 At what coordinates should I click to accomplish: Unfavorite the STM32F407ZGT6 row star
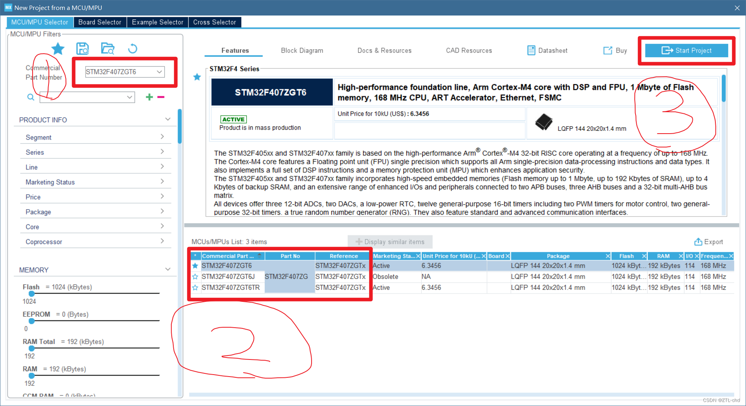(195, 266)
